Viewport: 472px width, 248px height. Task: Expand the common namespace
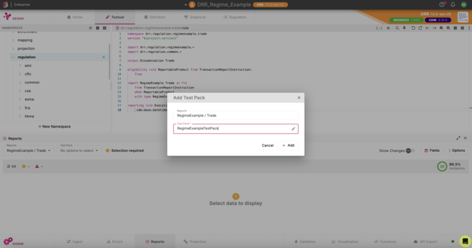(x=20, y=82)
